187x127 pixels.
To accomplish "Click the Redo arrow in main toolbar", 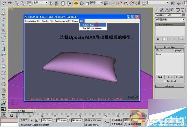I will coord(10,3).
